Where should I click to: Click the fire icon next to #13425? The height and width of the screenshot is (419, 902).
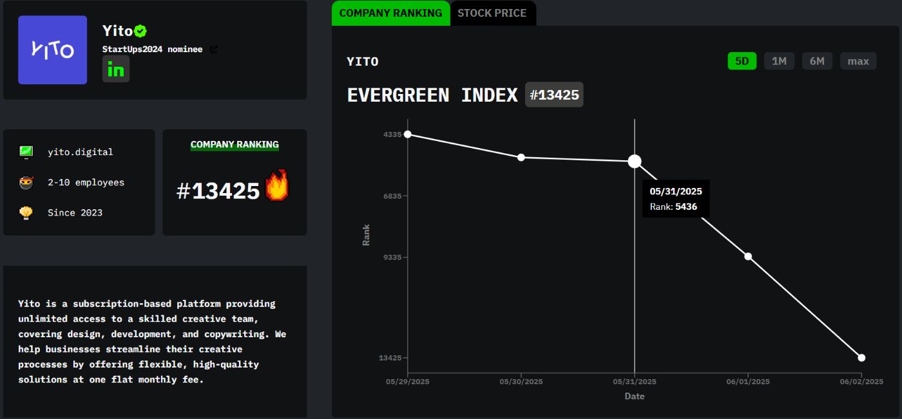point(278,186)
